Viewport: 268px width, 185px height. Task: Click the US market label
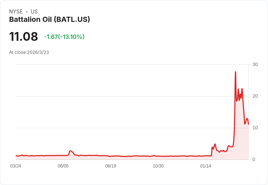(x=34, y=12)
